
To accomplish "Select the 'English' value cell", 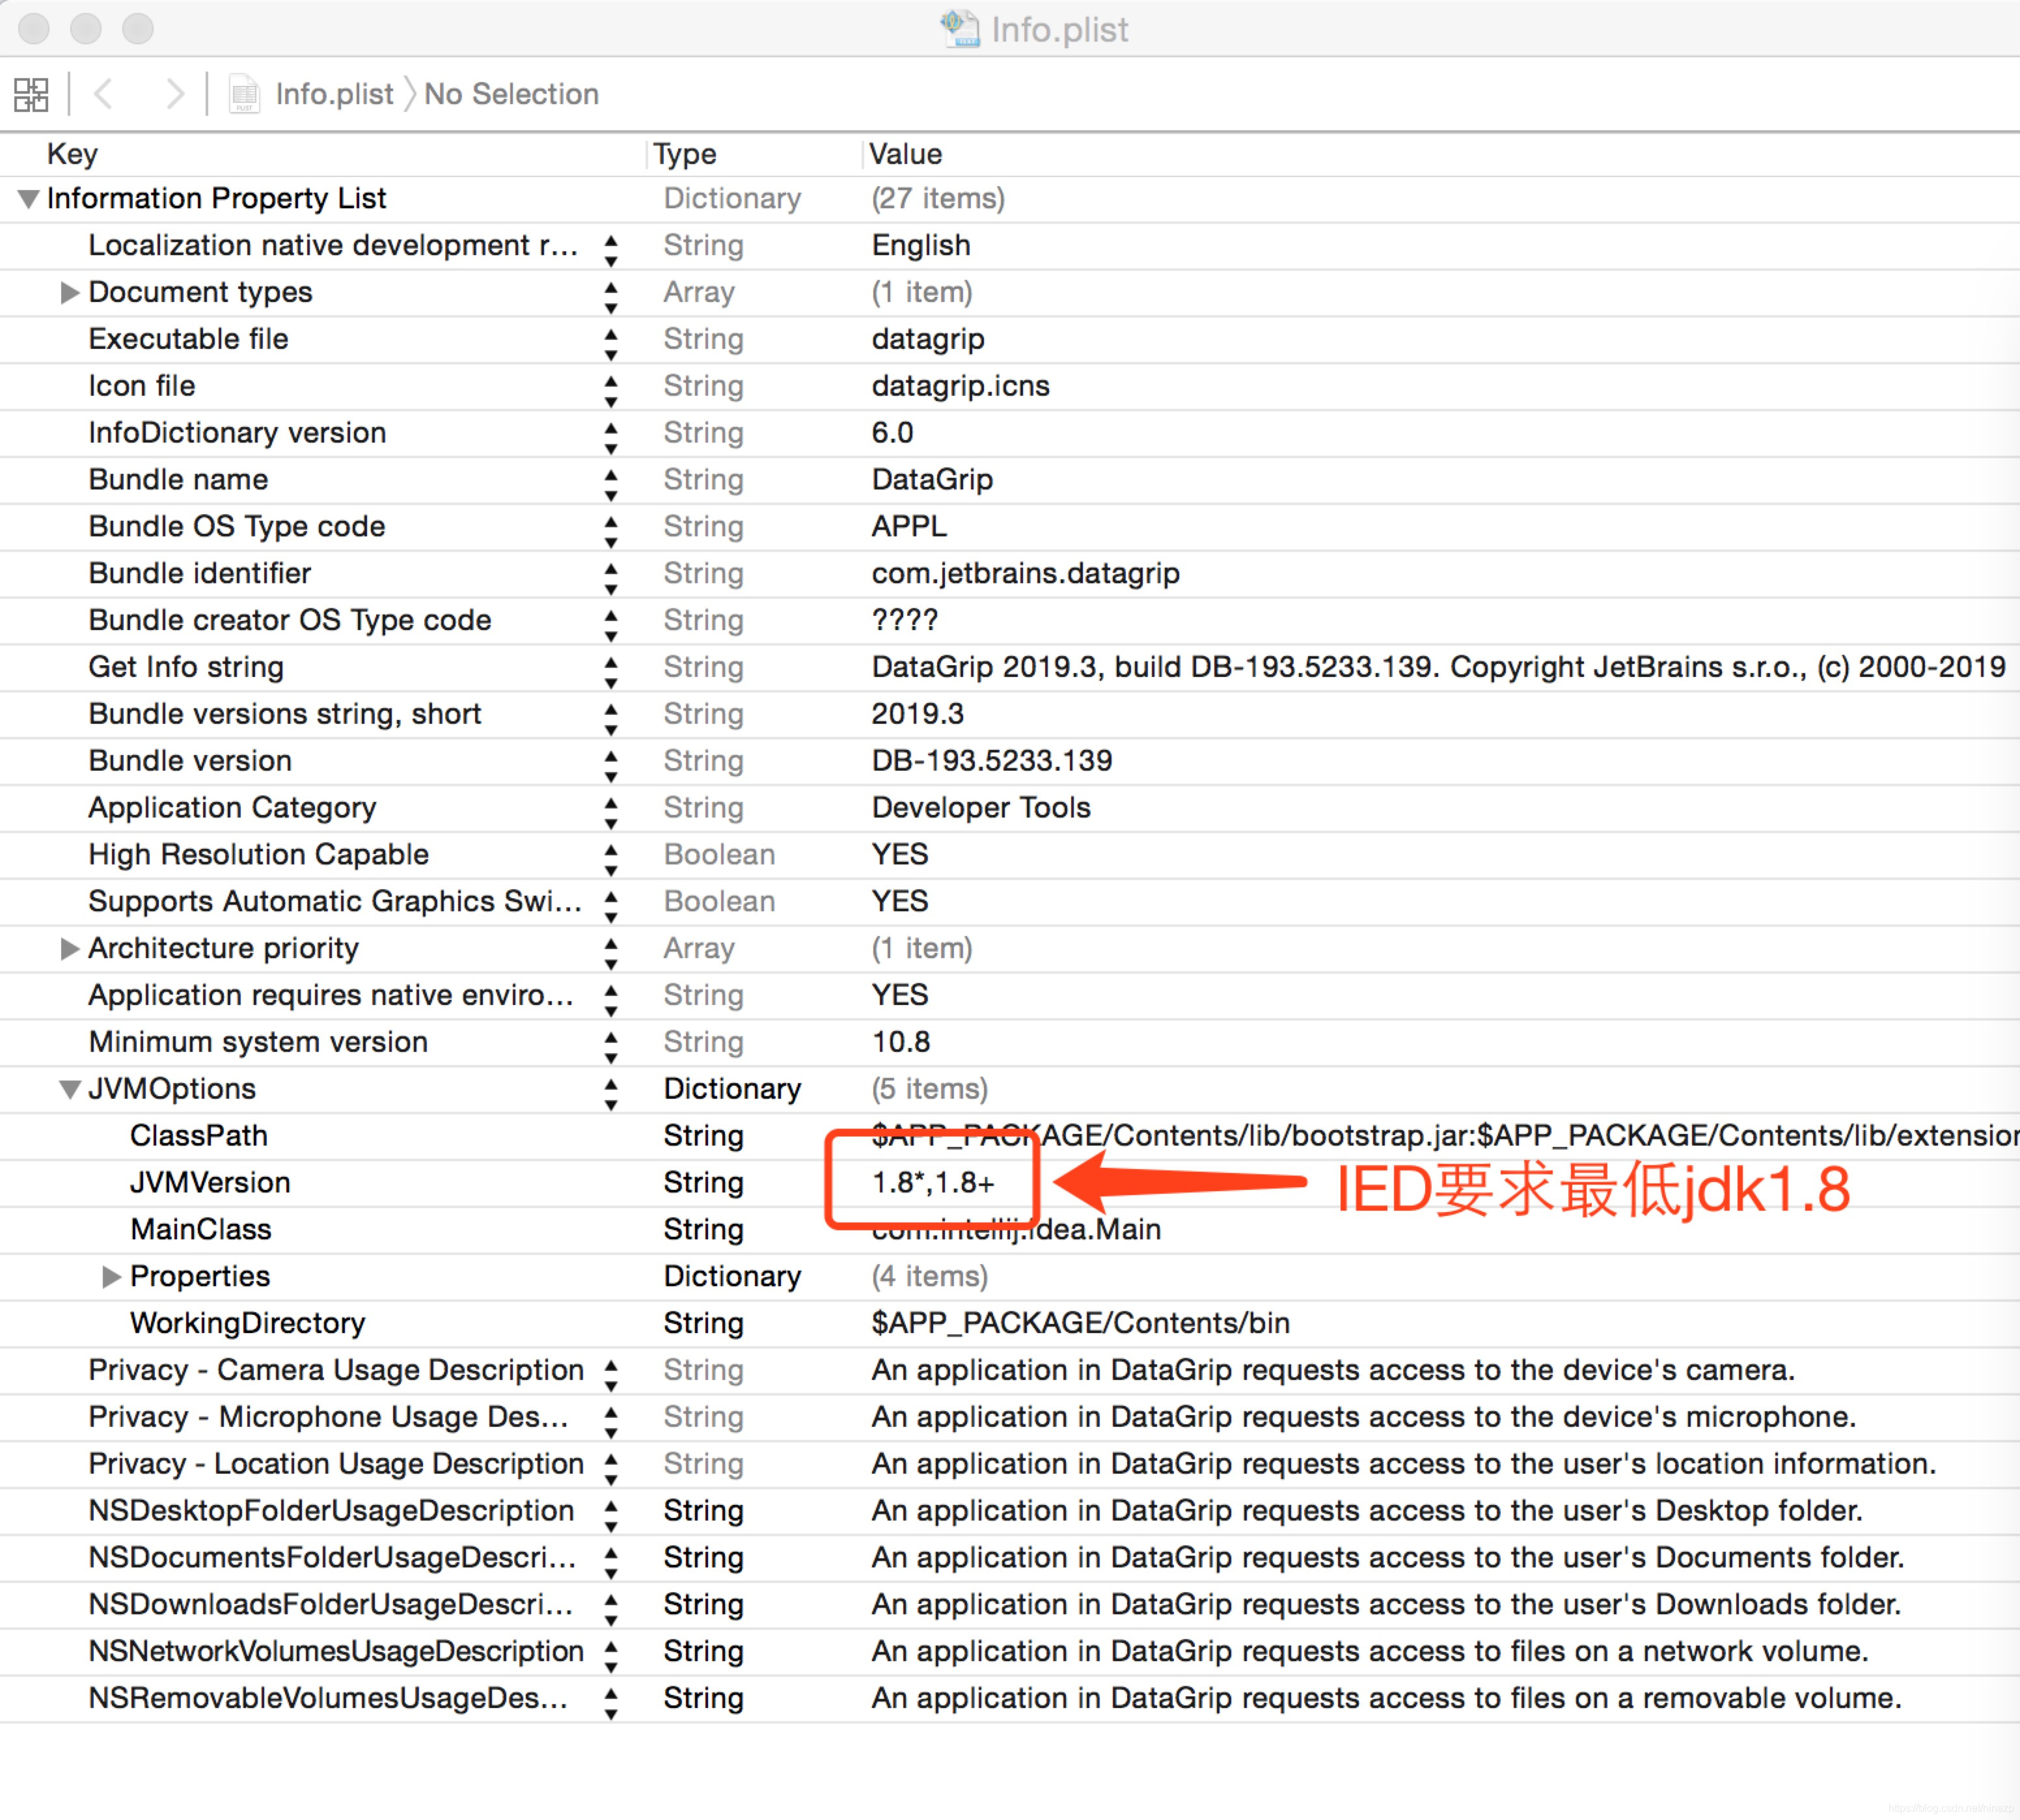I will click(921, 245).
